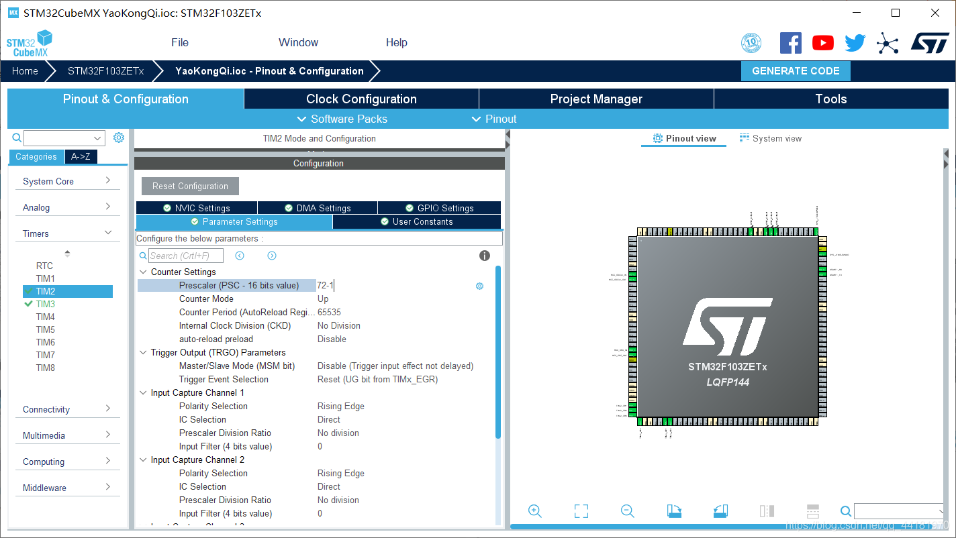Open the Help menu
The height and width of the screenshot is (538, 956).
pos(396,42)
